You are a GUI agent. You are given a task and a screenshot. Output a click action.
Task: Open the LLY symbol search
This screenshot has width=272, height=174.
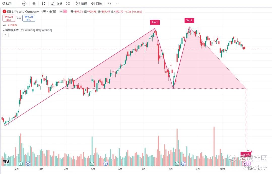[7, 4]
